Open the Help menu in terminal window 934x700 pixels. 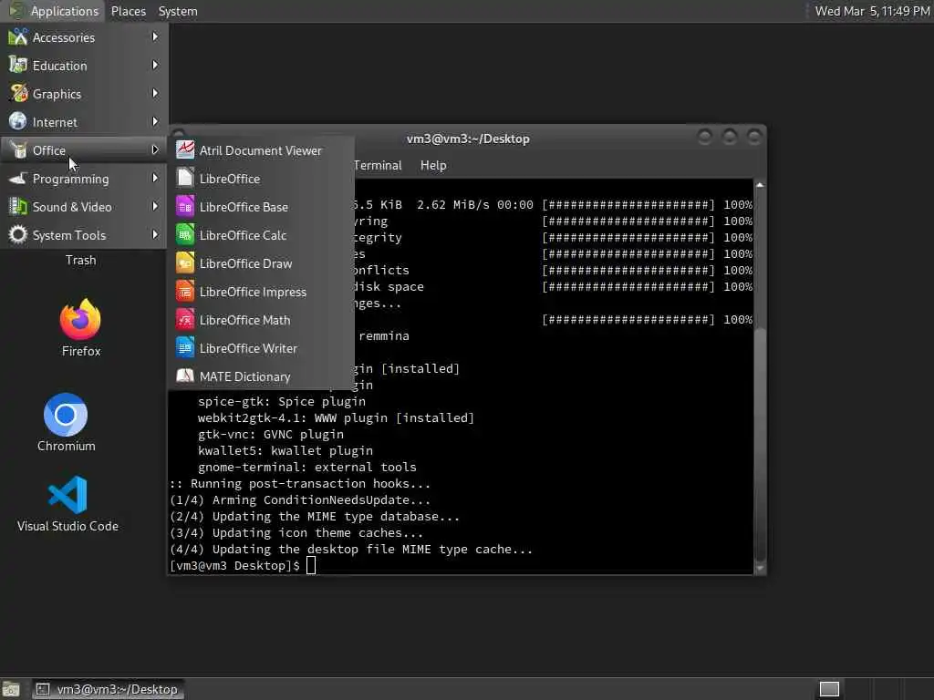[433, 166]
